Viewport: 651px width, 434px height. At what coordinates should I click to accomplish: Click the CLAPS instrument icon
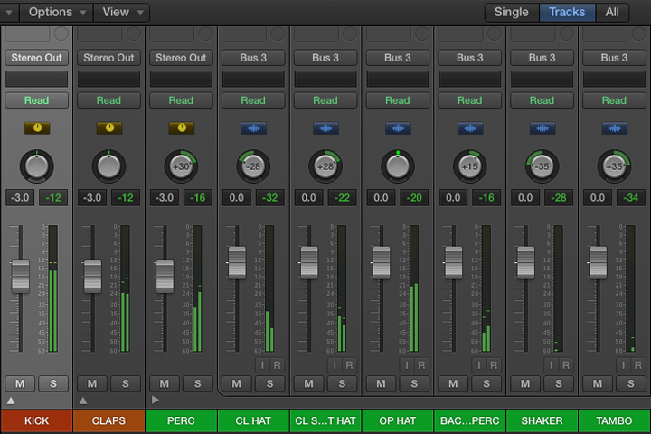(109, 127)
